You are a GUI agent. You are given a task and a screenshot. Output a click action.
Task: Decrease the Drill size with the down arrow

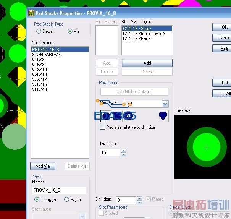140,202
